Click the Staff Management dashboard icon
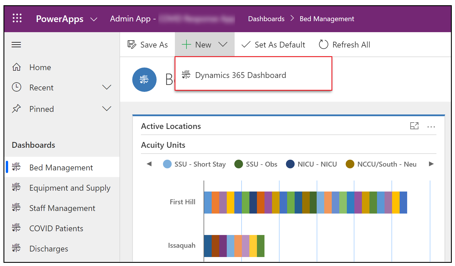 16,207
